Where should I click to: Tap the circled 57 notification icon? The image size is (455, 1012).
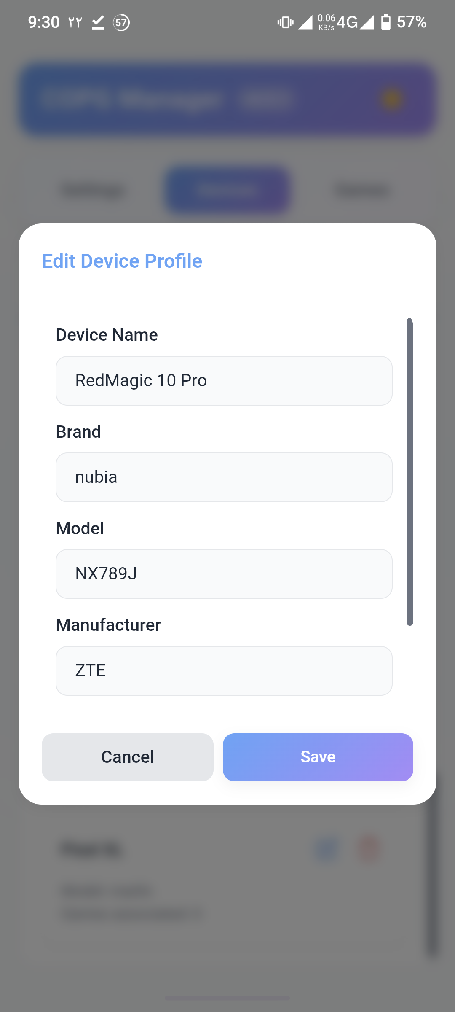coord(121,22)
